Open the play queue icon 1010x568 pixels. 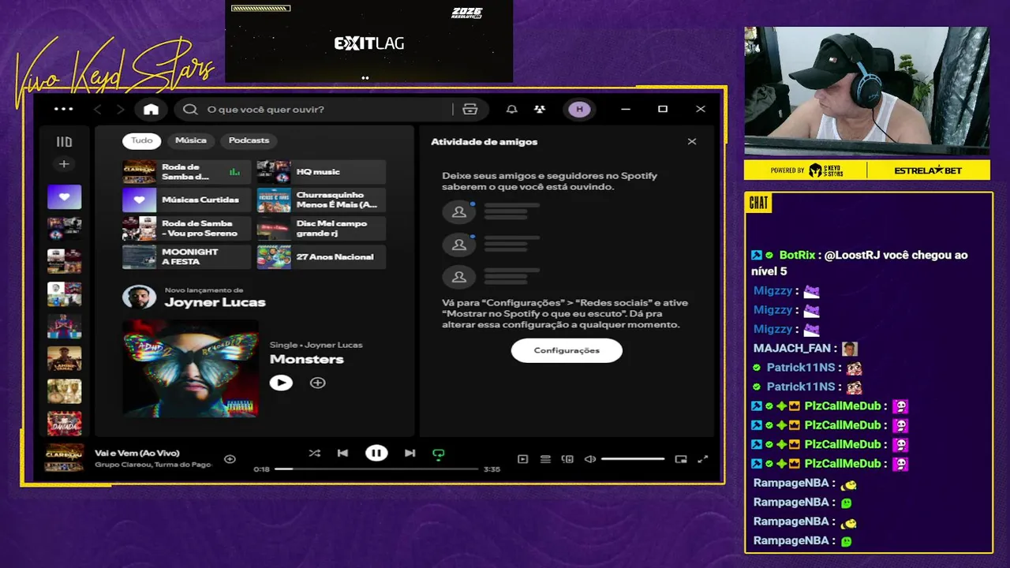pyautogui.click(x=545, y=459)
